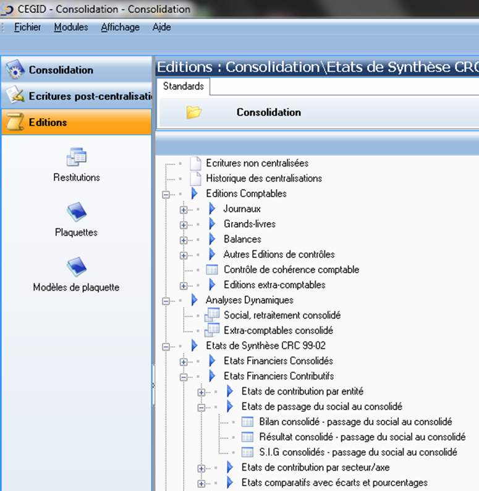
Task: Select the Editions sidebar section
Action: (x=77, y=122)
